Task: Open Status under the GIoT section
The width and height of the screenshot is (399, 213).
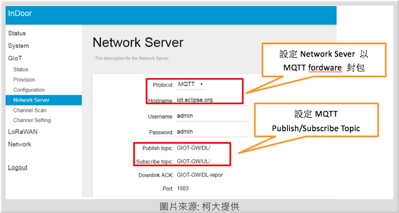Action: click(x=21, y=69)
